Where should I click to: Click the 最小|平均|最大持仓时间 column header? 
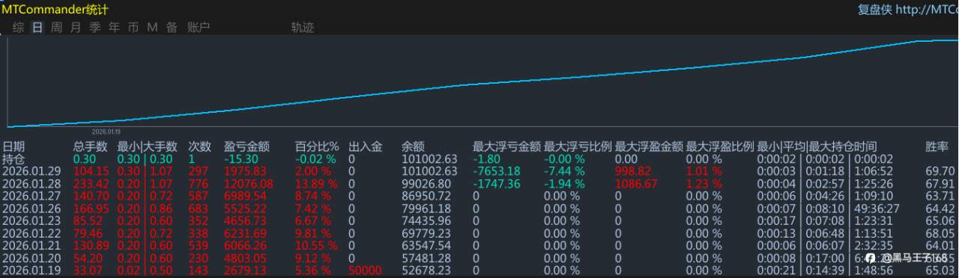coord(817,146)
